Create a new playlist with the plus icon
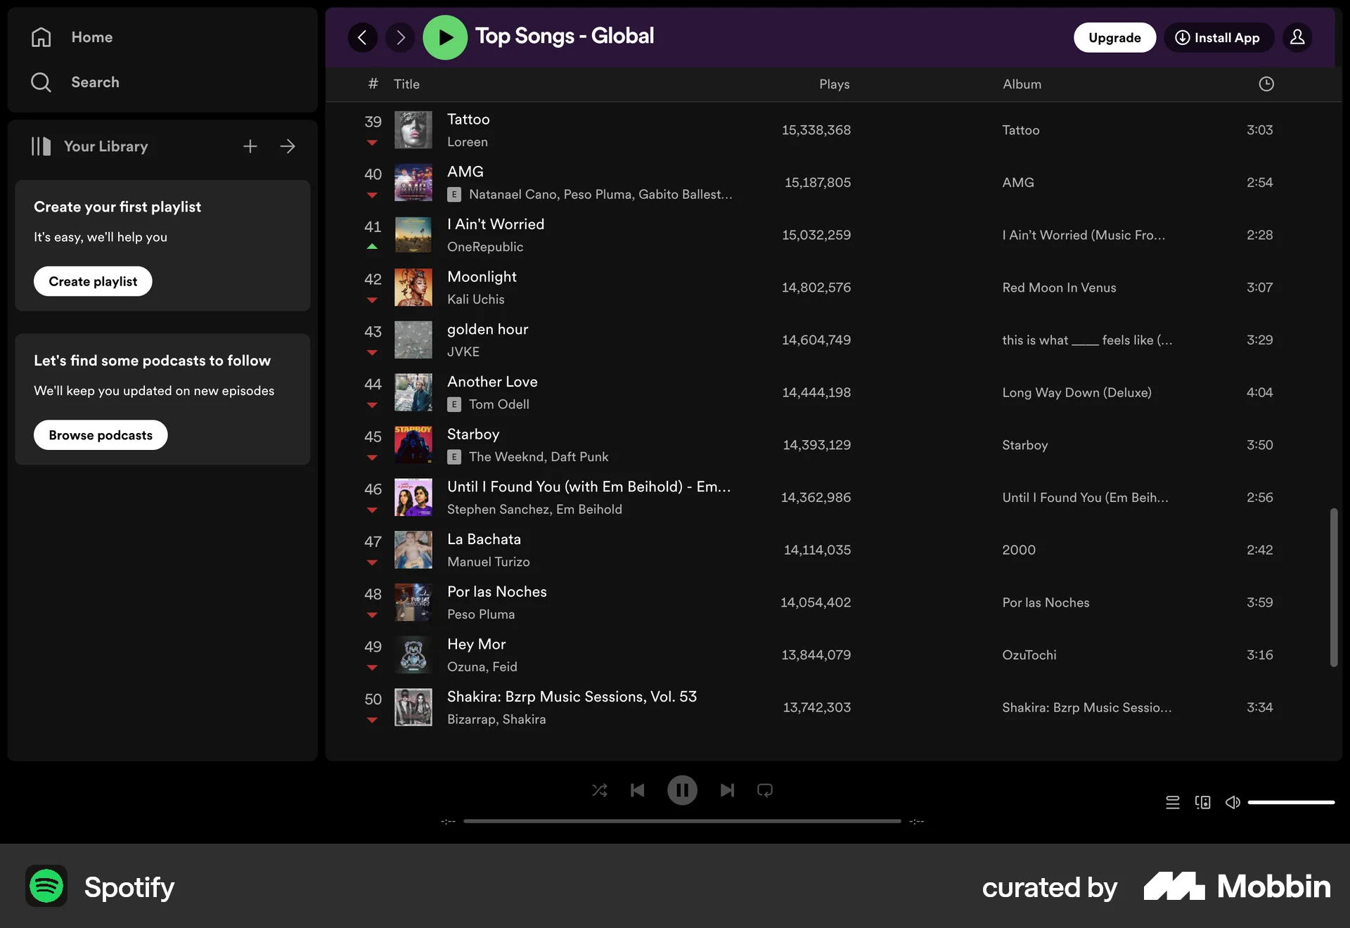The width and height of the screenshot is (1350, 928). [250, 146]
